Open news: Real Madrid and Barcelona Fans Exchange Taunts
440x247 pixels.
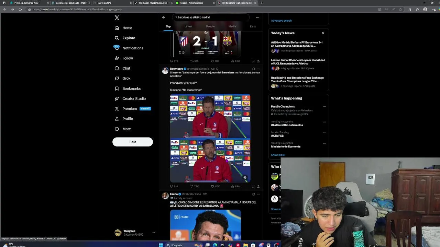pos(298,82)
